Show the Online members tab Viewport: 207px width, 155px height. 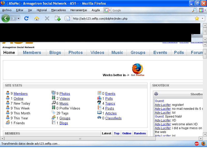coord(127,133)
